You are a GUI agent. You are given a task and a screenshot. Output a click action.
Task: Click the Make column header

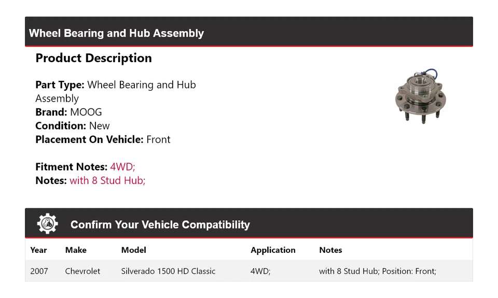(x=76, y=250)
